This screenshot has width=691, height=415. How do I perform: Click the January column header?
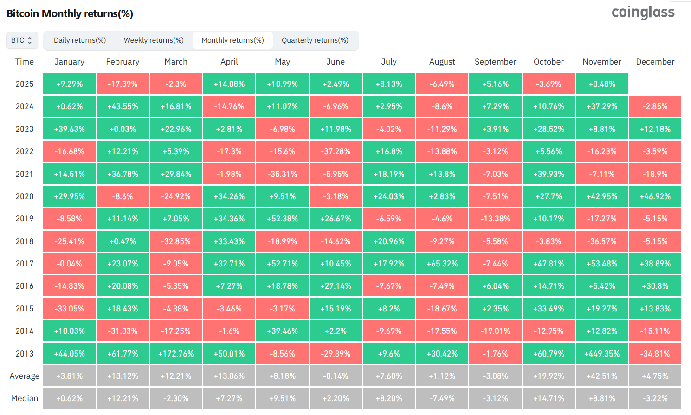click(x=70, y=62)
